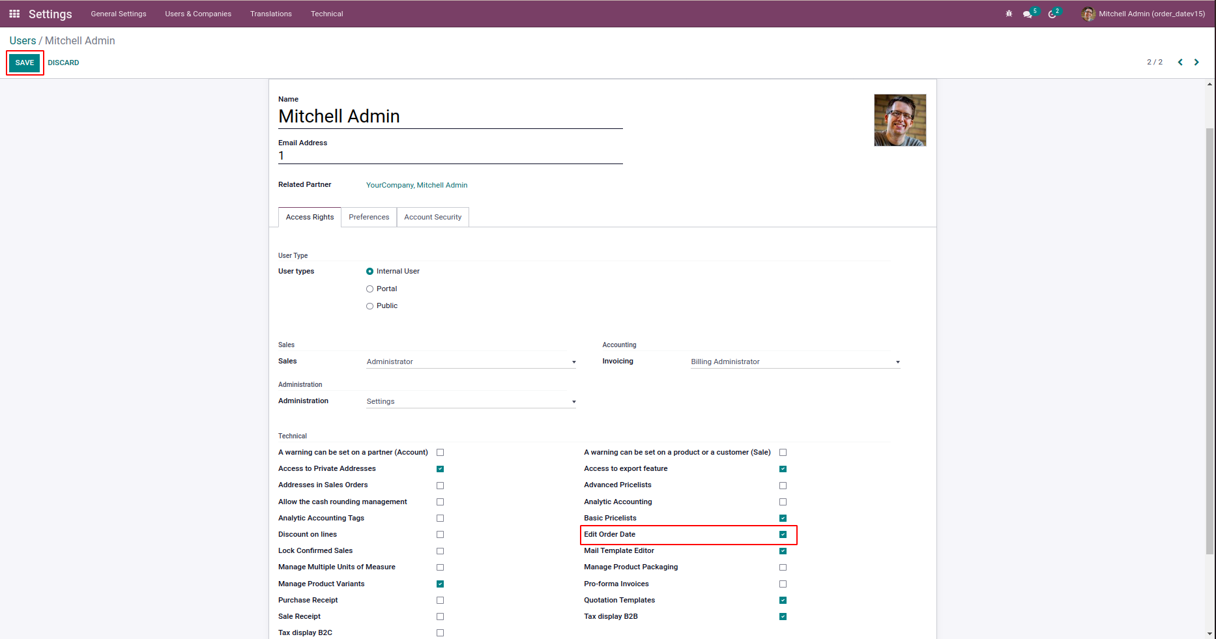The width and height of the screenshot is (1216, 639).
Task: Open the YourCompany, Mitchell Admin partner link
Action: click(x=416, y=186)
